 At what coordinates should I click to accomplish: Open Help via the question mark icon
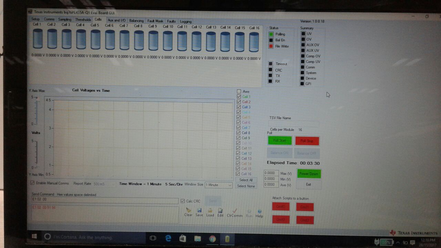(259, 211)
